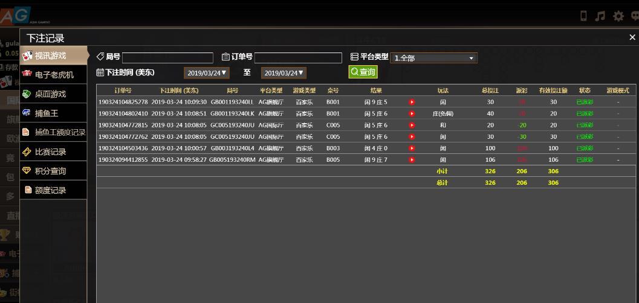The height and width of the screenshot is (303, 639).
Task: Go to 比赛记录 tab
Action: point(53,151)
